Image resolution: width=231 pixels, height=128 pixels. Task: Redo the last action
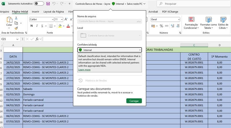(62, 3)
